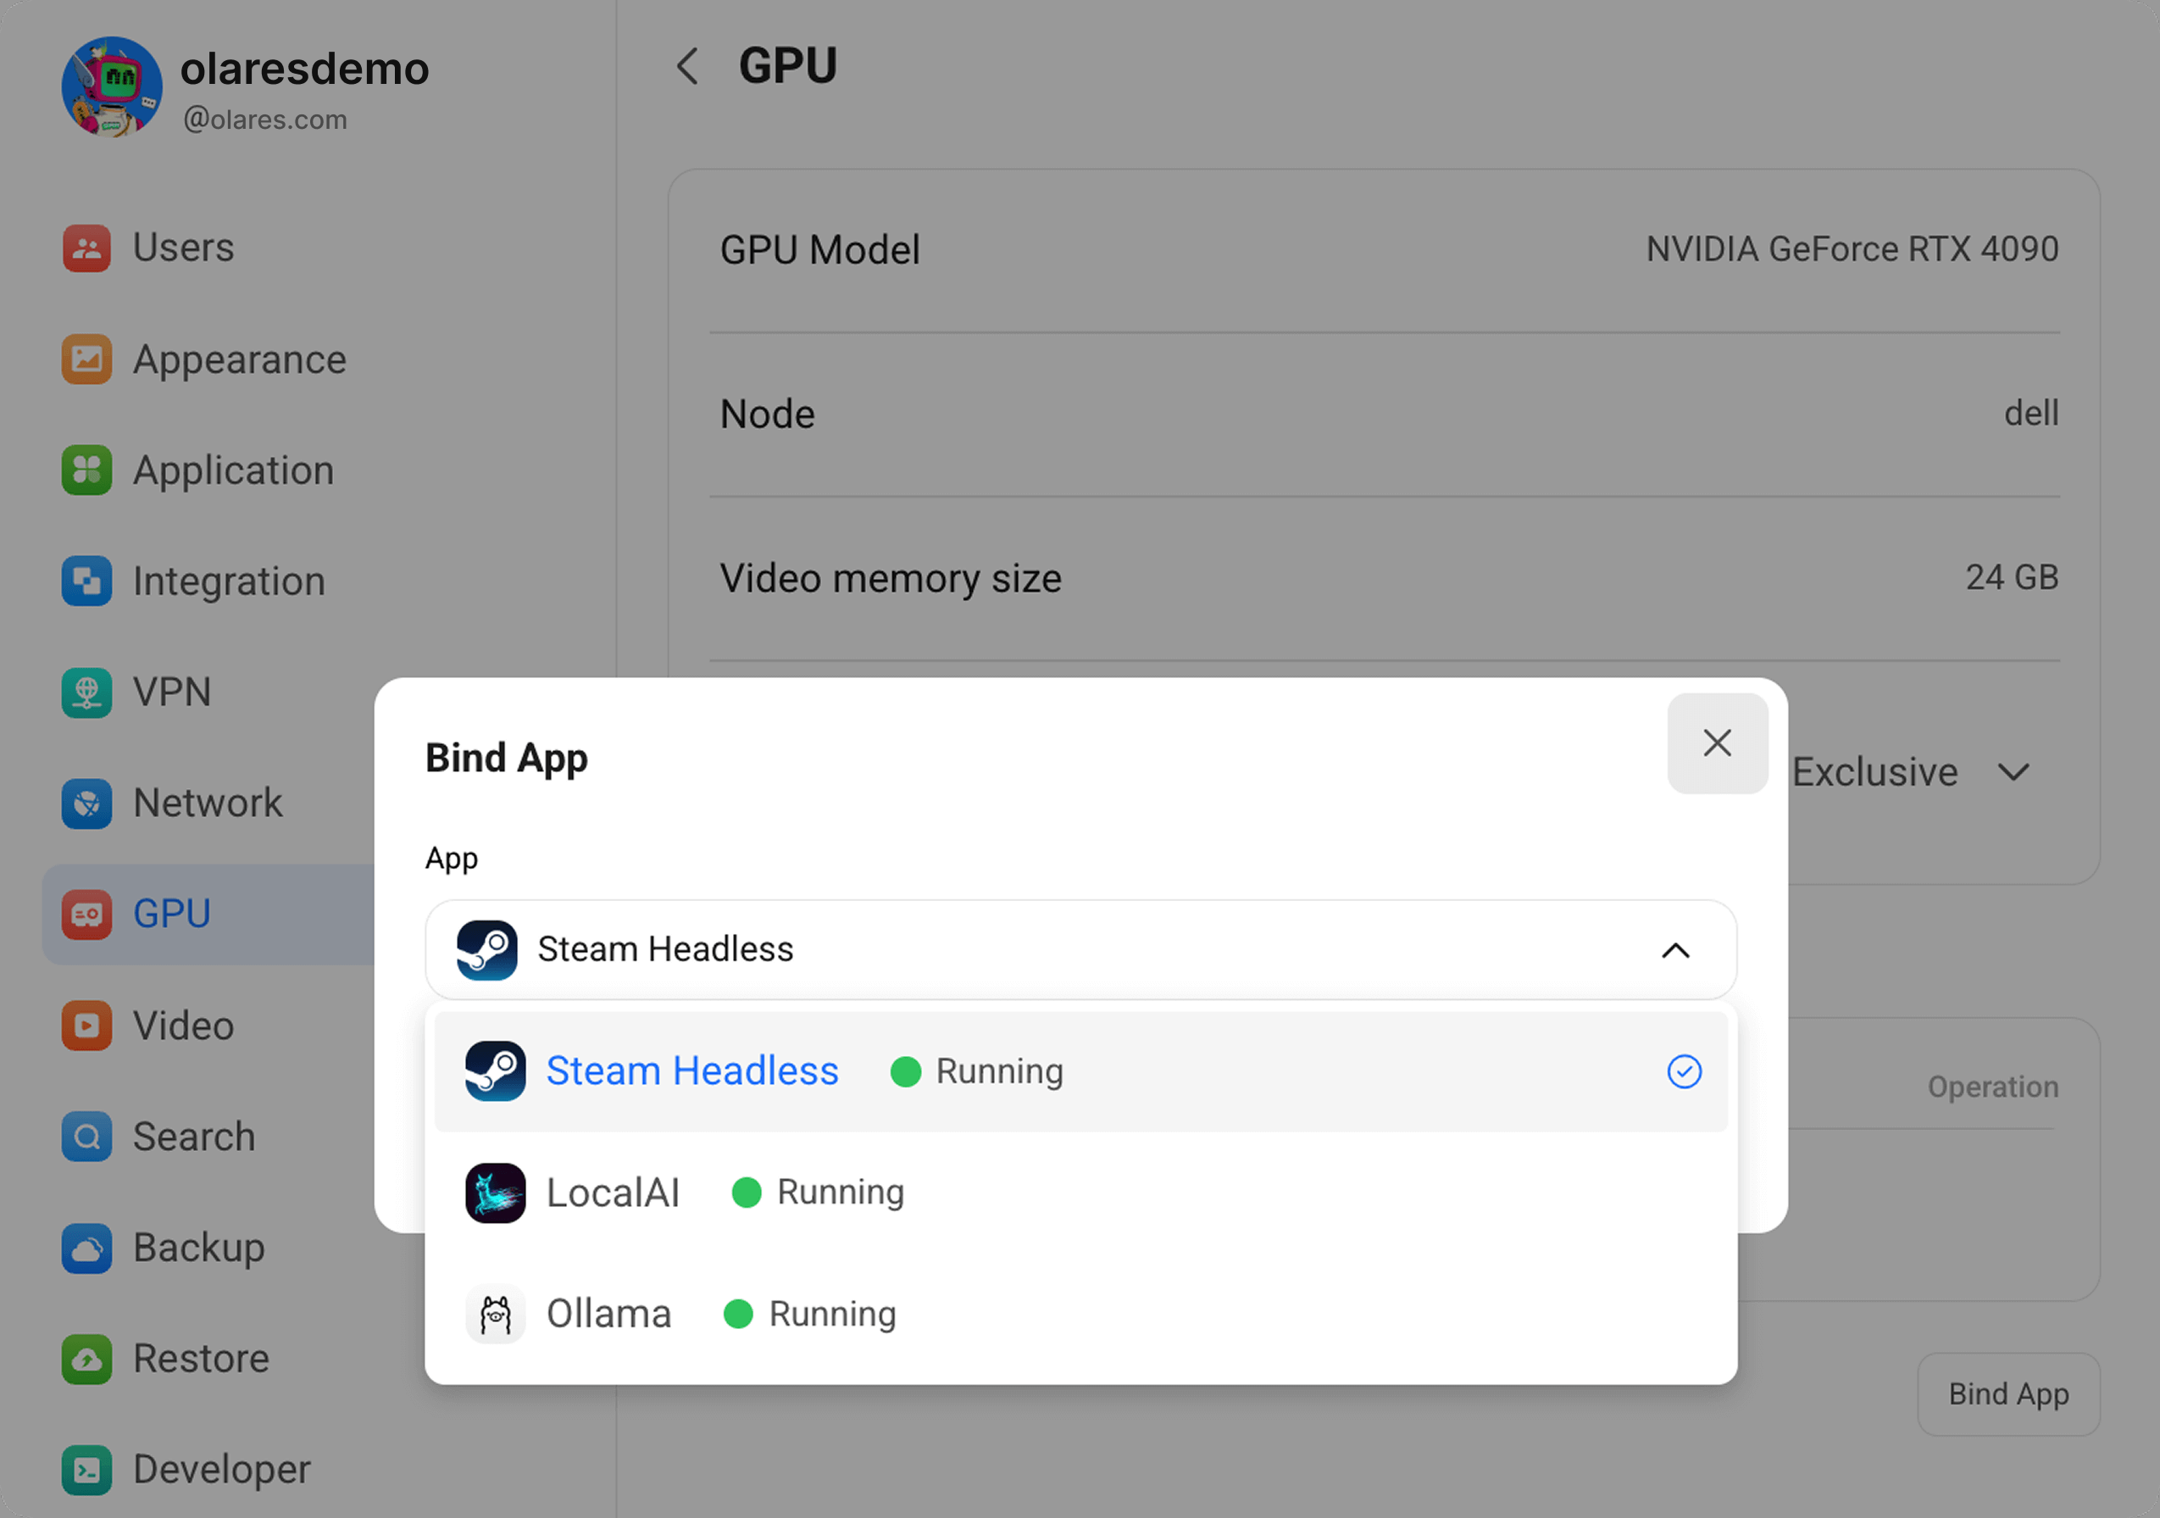Open the Network sidebar icon
2160x1518 pixels.
[x=86, y=803]
